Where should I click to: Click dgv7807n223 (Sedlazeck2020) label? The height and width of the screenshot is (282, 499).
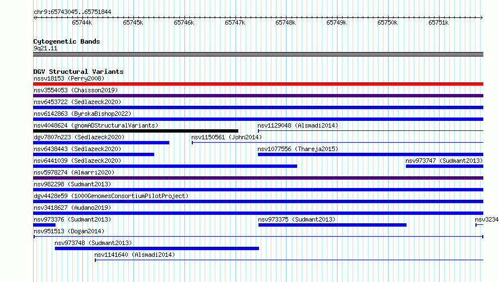pyautogui.click(x=79, y=137)
